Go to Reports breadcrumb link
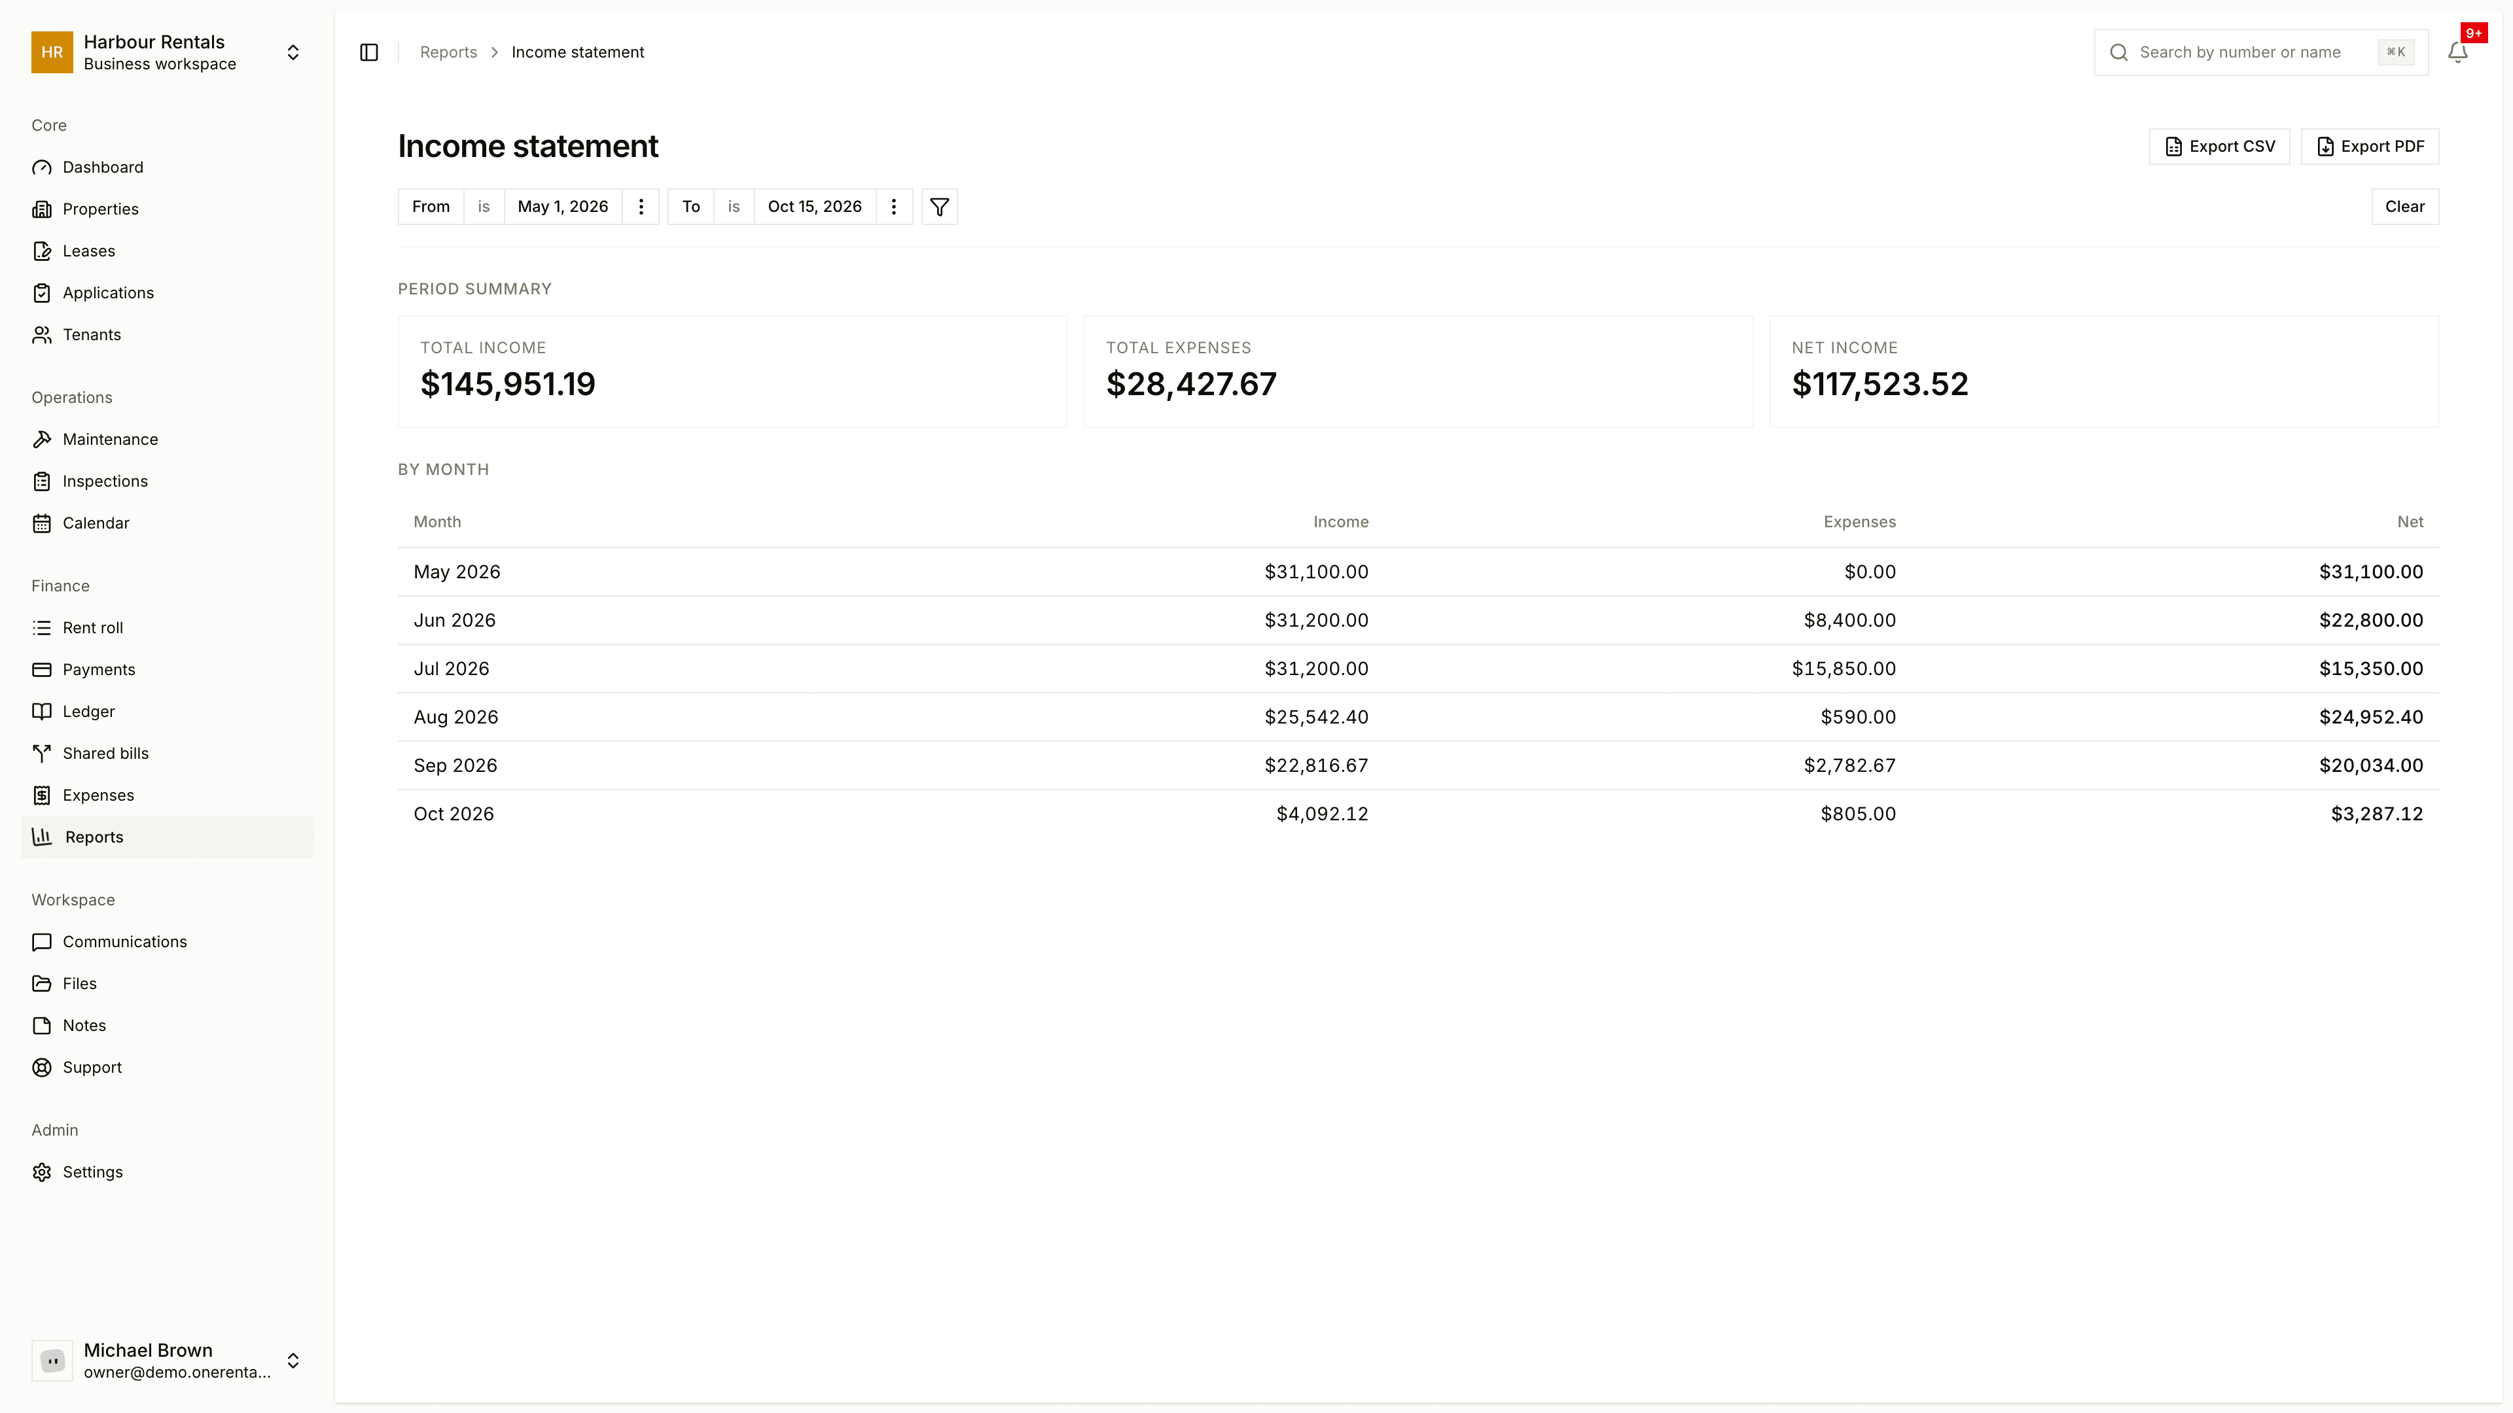This screenshot has width=2513, height=1413. 449,52
